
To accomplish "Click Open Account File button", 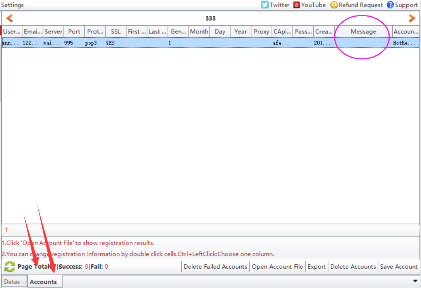I will tap(277, 266).
